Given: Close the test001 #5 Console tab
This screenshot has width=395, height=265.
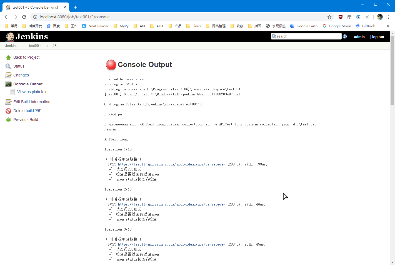Looking at the screenshot, I should click(65, 7).
